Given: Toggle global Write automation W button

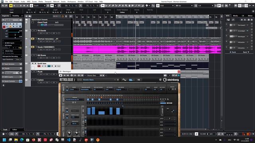Looking at the screenshot, I should tap(24, 6).
